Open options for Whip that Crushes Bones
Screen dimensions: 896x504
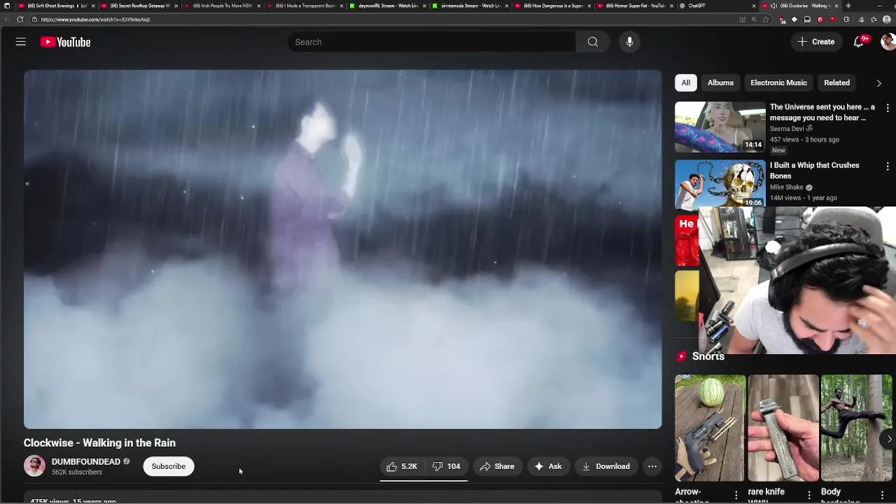coord(888,167)
